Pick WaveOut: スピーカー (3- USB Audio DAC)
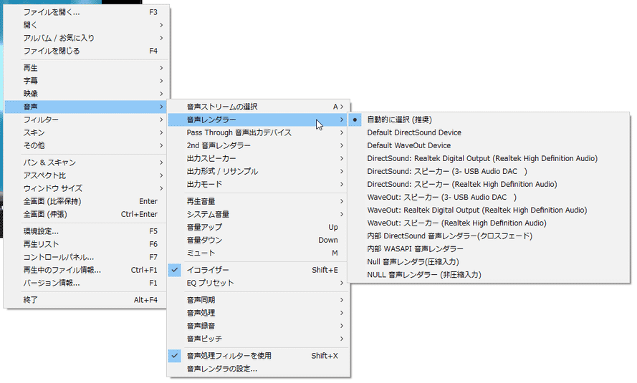Image resolution: width=637 pixels, height=383 pixels. 441,197
